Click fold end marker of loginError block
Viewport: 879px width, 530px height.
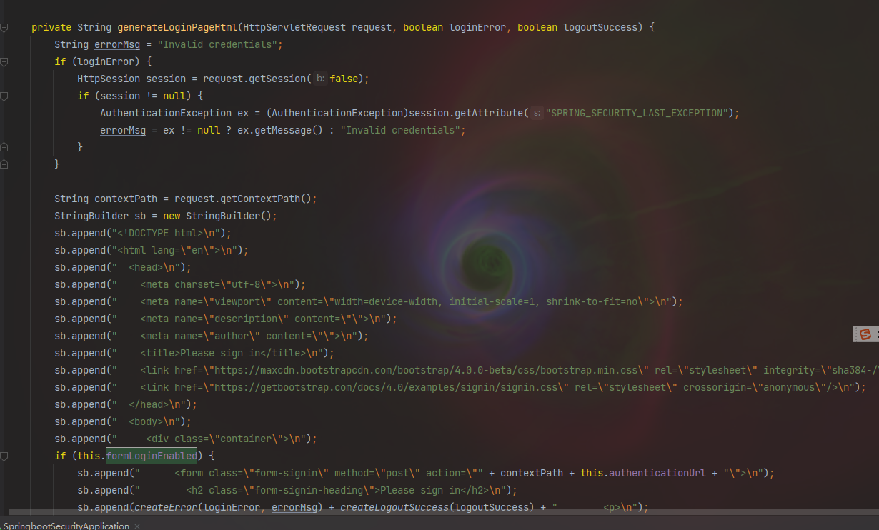coord(4,164)
